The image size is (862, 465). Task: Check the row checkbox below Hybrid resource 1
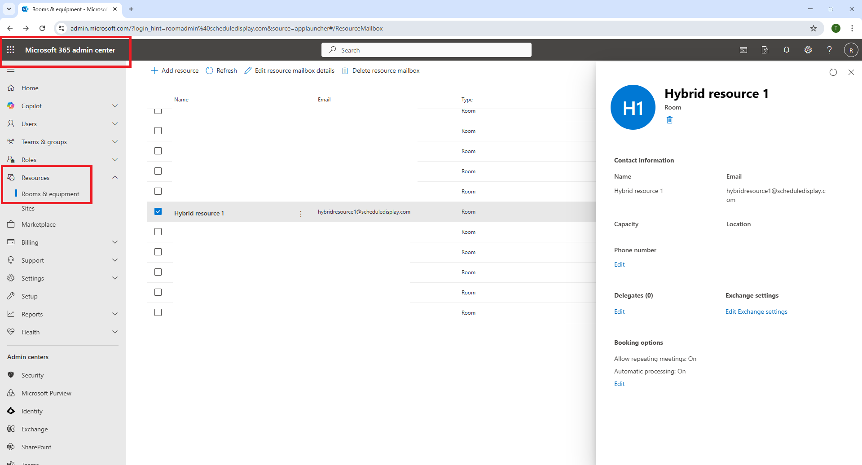pos(158,232)
